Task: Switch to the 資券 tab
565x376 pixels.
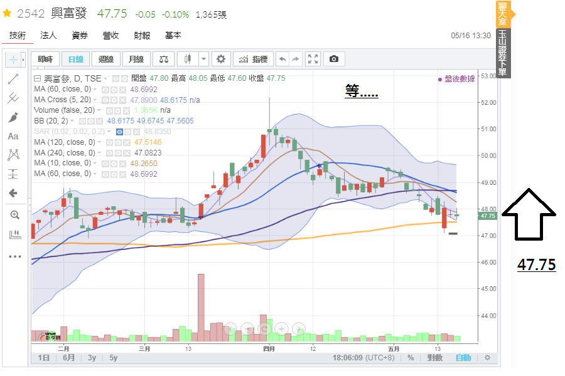Action: point(80,35)
